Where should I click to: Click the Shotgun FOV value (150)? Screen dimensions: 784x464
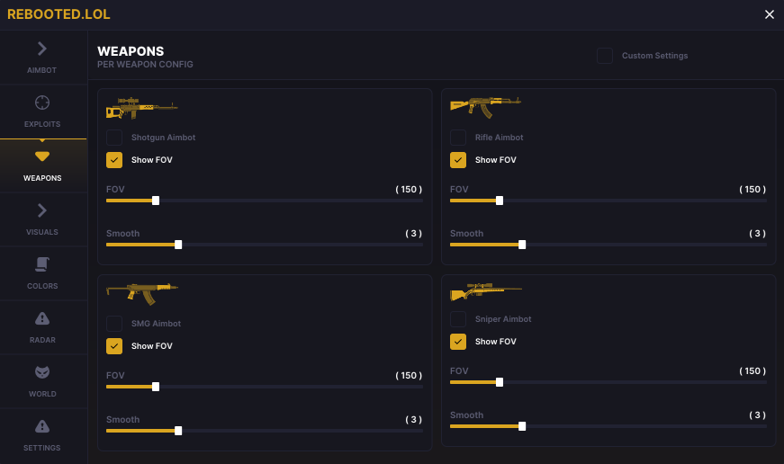point(409,190)
